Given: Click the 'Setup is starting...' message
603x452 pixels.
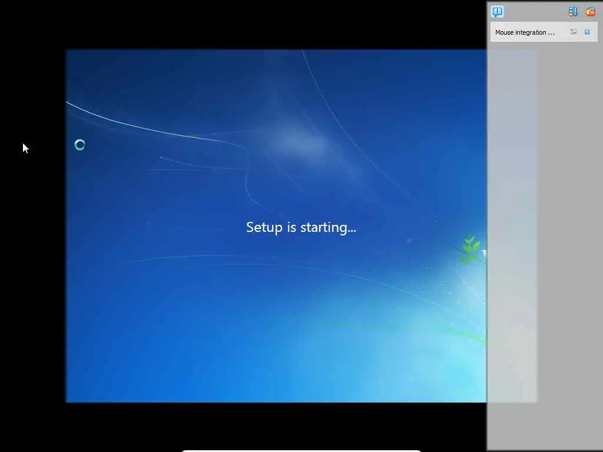Looking at the screenshot, I should pos(301,228).
